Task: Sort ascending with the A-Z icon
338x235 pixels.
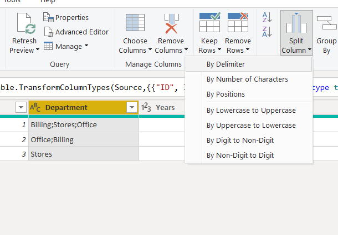Action: [267, 17]
